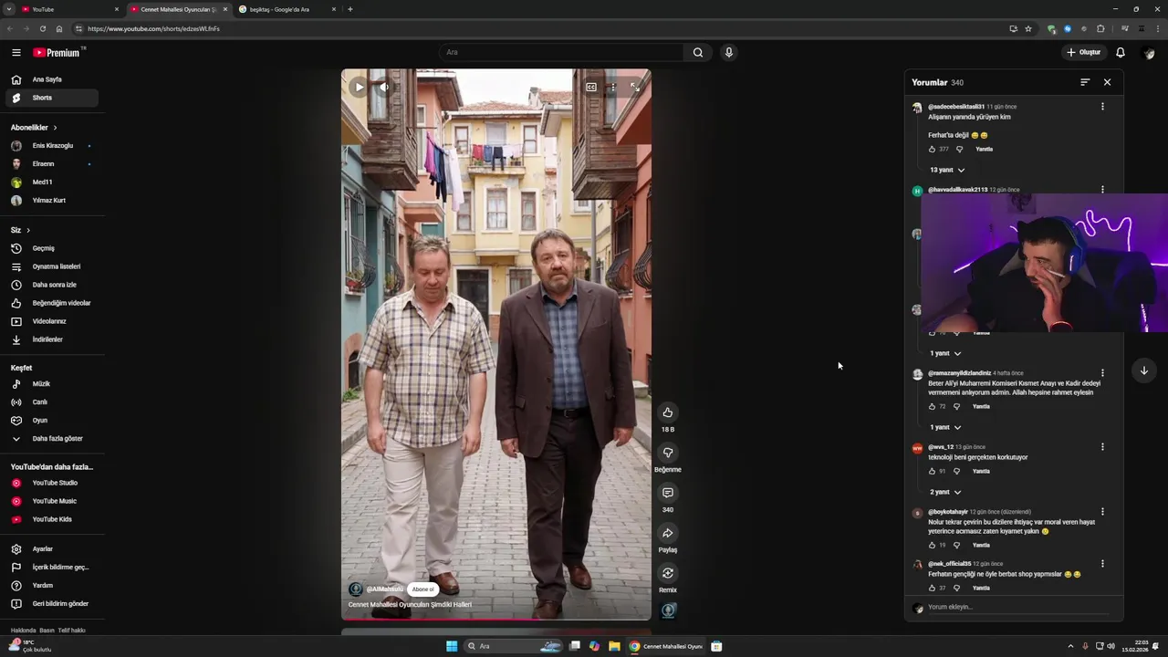Screen dimensions: 1168x657
Task: Subscribe with the Abone ol button
Action: pyautogui.click(x=422, y=589)
